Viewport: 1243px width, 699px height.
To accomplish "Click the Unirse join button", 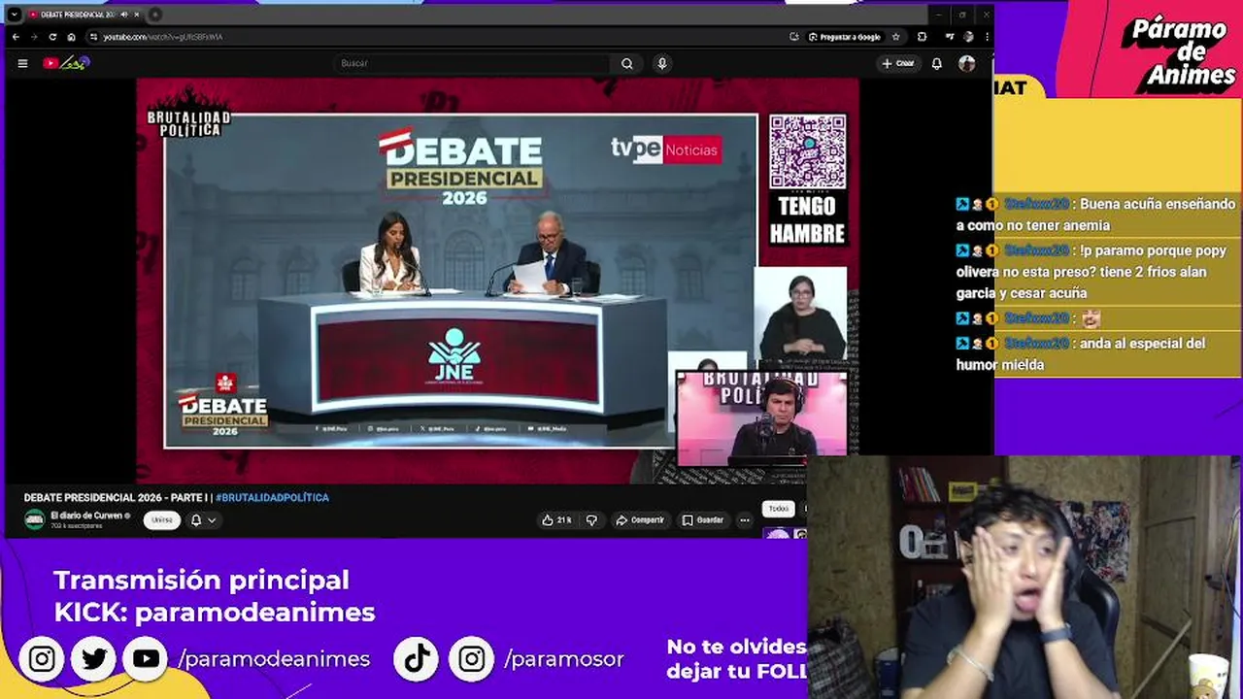I will click(162, 520).
